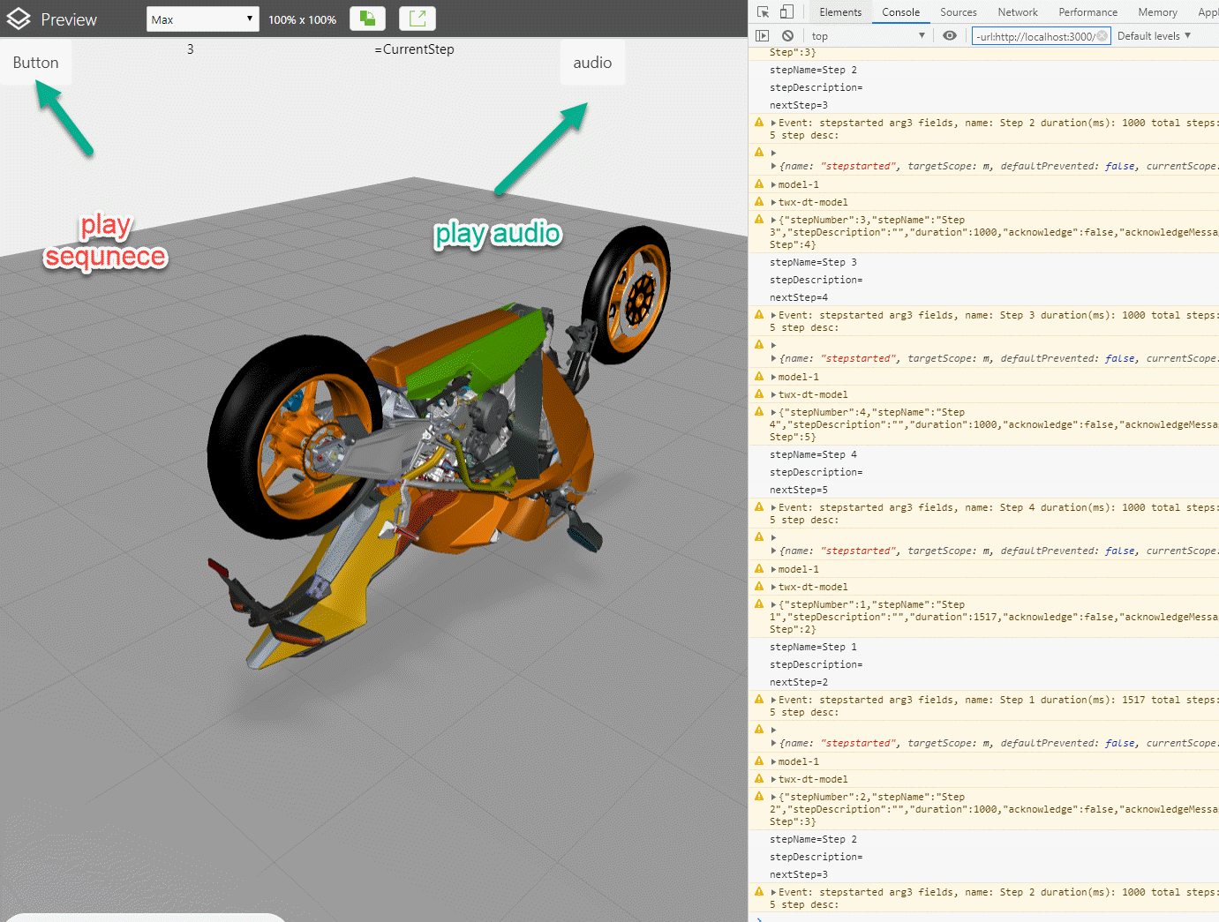Open the Max size dropdown
Image resolution: width=1219 pixels, height=922 pixels.
(202, 18)
